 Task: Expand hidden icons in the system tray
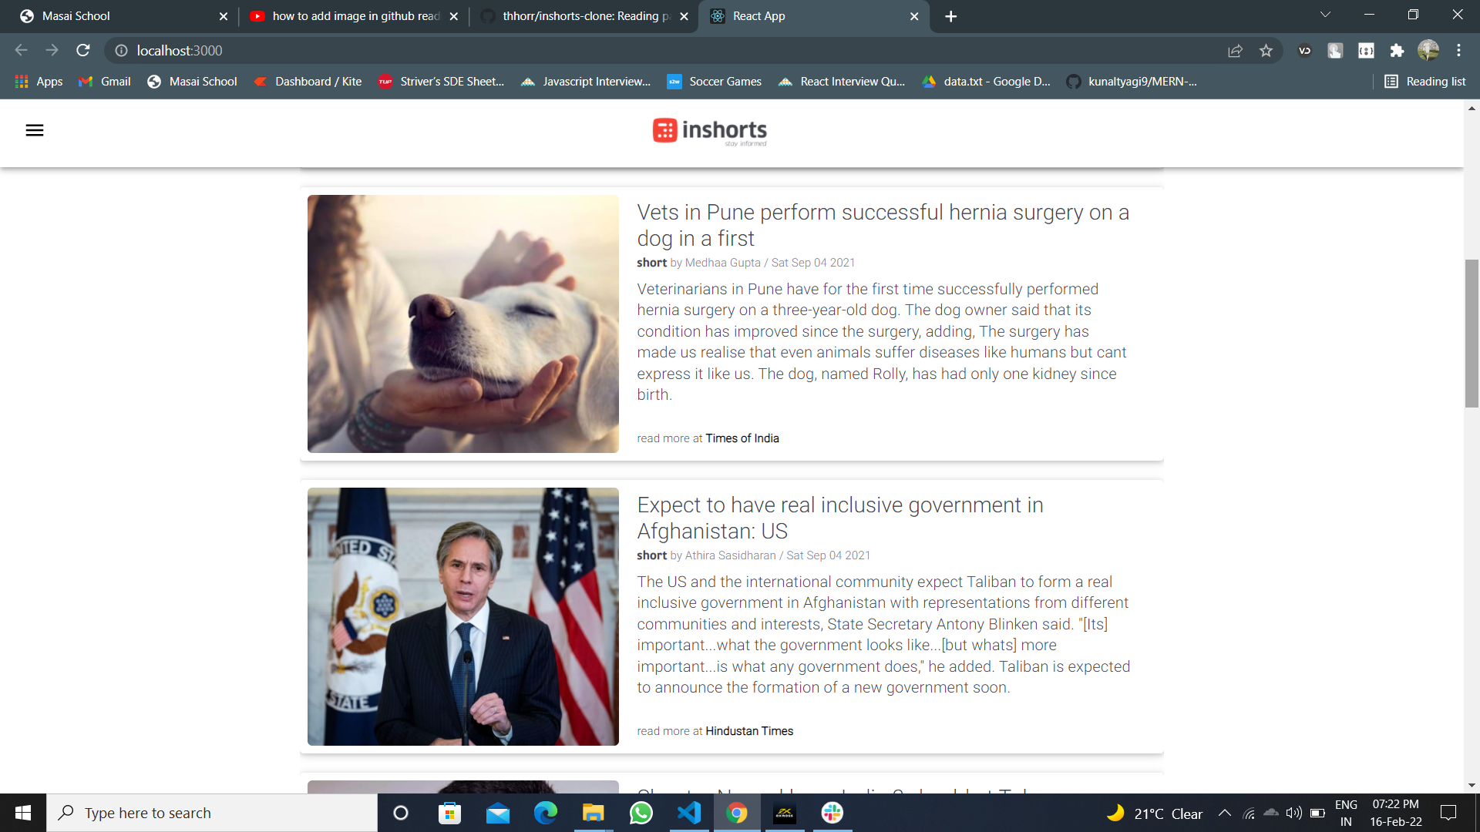pos(1225,813)
